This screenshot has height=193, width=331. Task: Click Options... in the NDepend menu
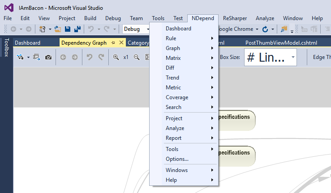177,159
